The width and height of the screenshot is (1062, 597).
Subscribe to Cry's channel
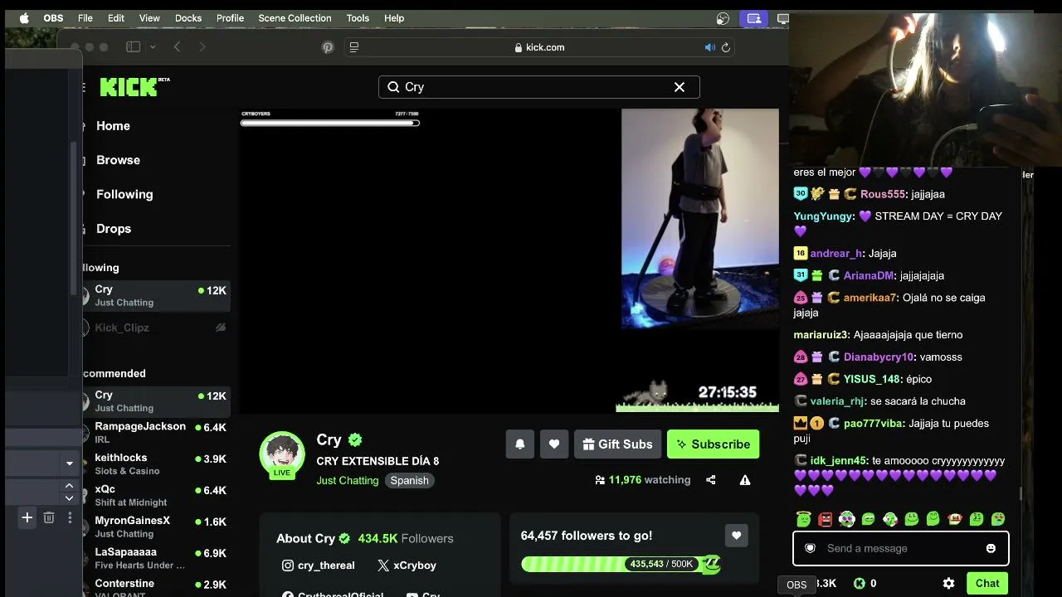(713, 444)
